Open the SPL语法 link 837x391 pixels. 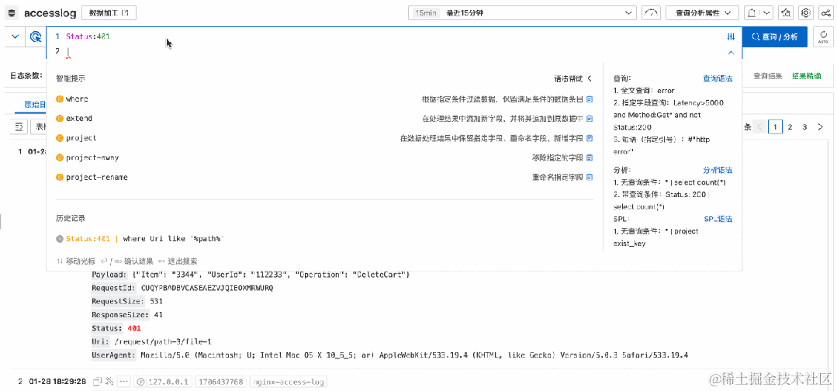pos(718,219)
